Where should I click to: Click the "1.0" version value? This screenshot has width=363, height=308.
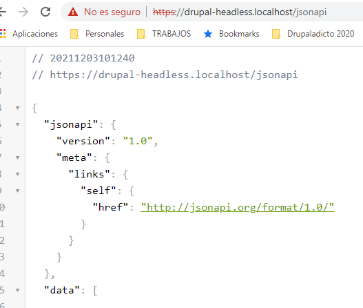[x=138, y=141]
